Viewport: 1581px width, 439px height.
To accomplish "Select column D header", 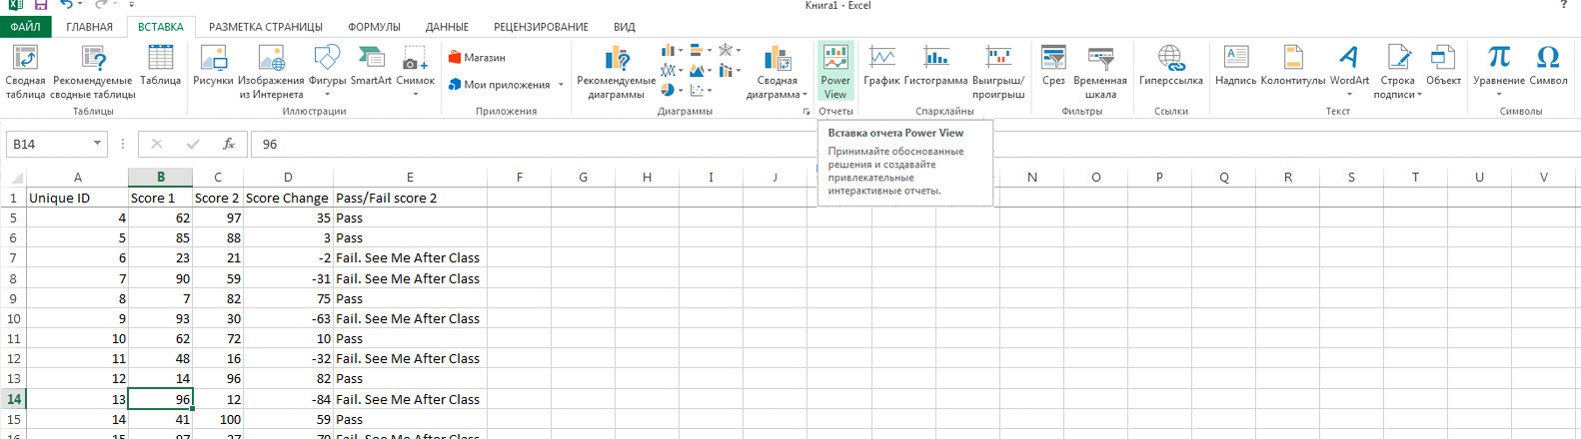I will pyautogui.click(x=288, y=177).
